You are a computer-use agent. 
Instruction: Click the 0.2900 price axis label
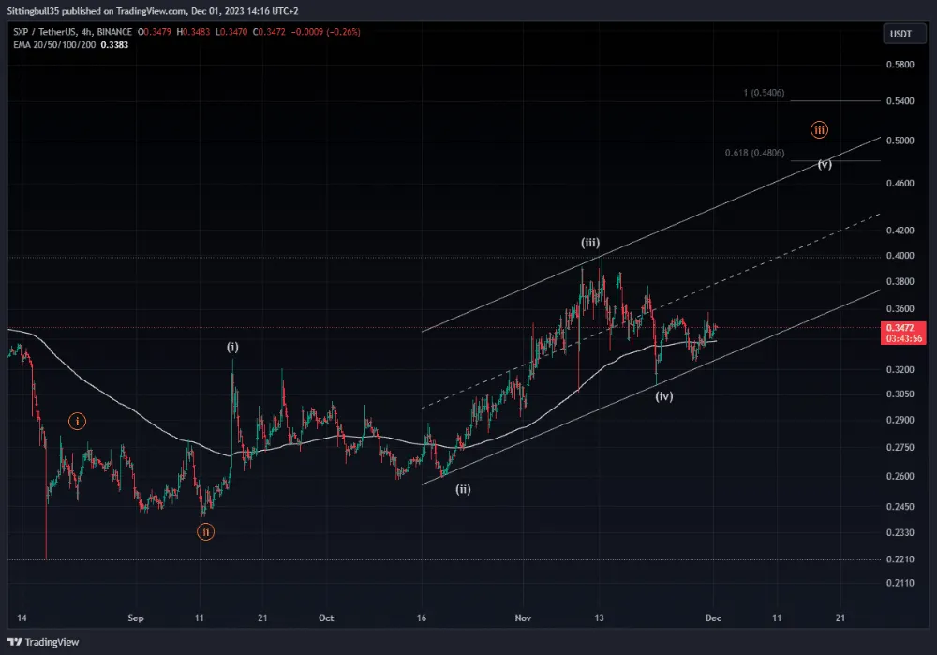900,420
